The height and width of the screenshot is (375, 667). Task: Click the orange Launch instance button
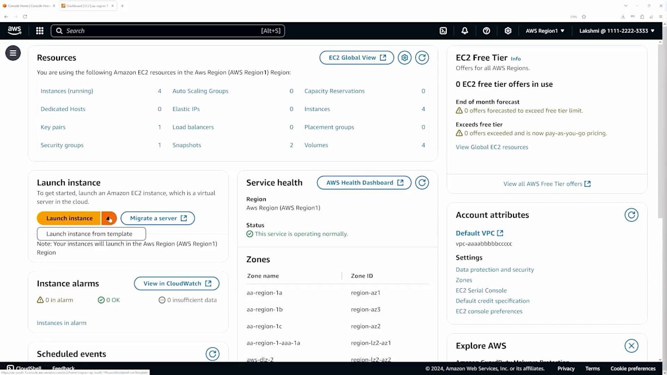click(x=69, y=218)
